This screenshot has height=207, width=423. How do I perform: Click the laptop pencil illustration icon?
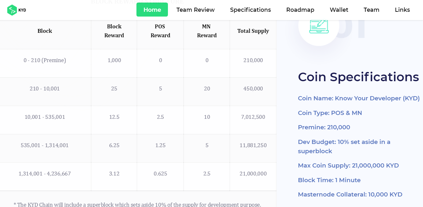tap(319, 26)
